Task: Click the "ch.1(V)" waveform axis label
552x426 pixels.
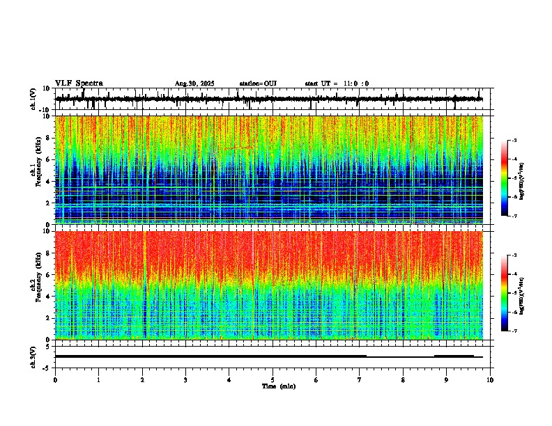Action: pyautogui.click(x=33, y=99)
